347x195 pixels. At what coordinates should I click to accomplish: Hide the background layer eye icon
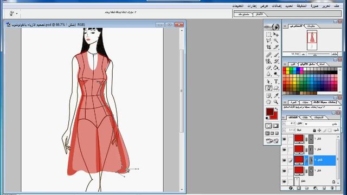284,181
